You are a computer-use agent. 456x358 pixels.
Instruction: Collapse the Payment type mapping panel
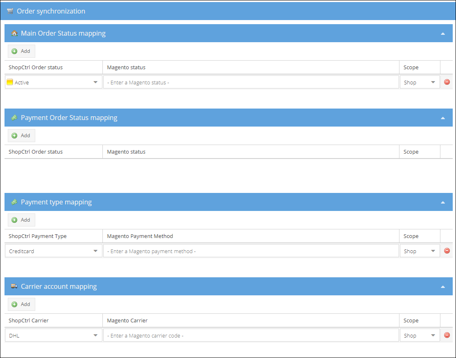click(442, 202)
